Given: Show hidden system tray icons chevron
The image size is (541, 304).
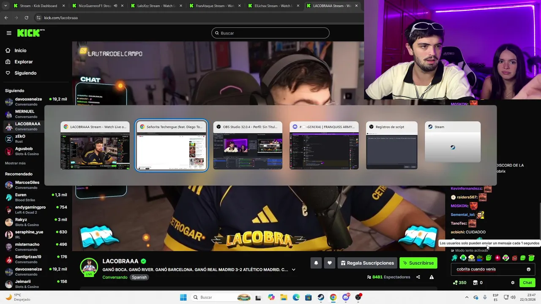Looking at the screenshot, I should click(x=467, y=297).
